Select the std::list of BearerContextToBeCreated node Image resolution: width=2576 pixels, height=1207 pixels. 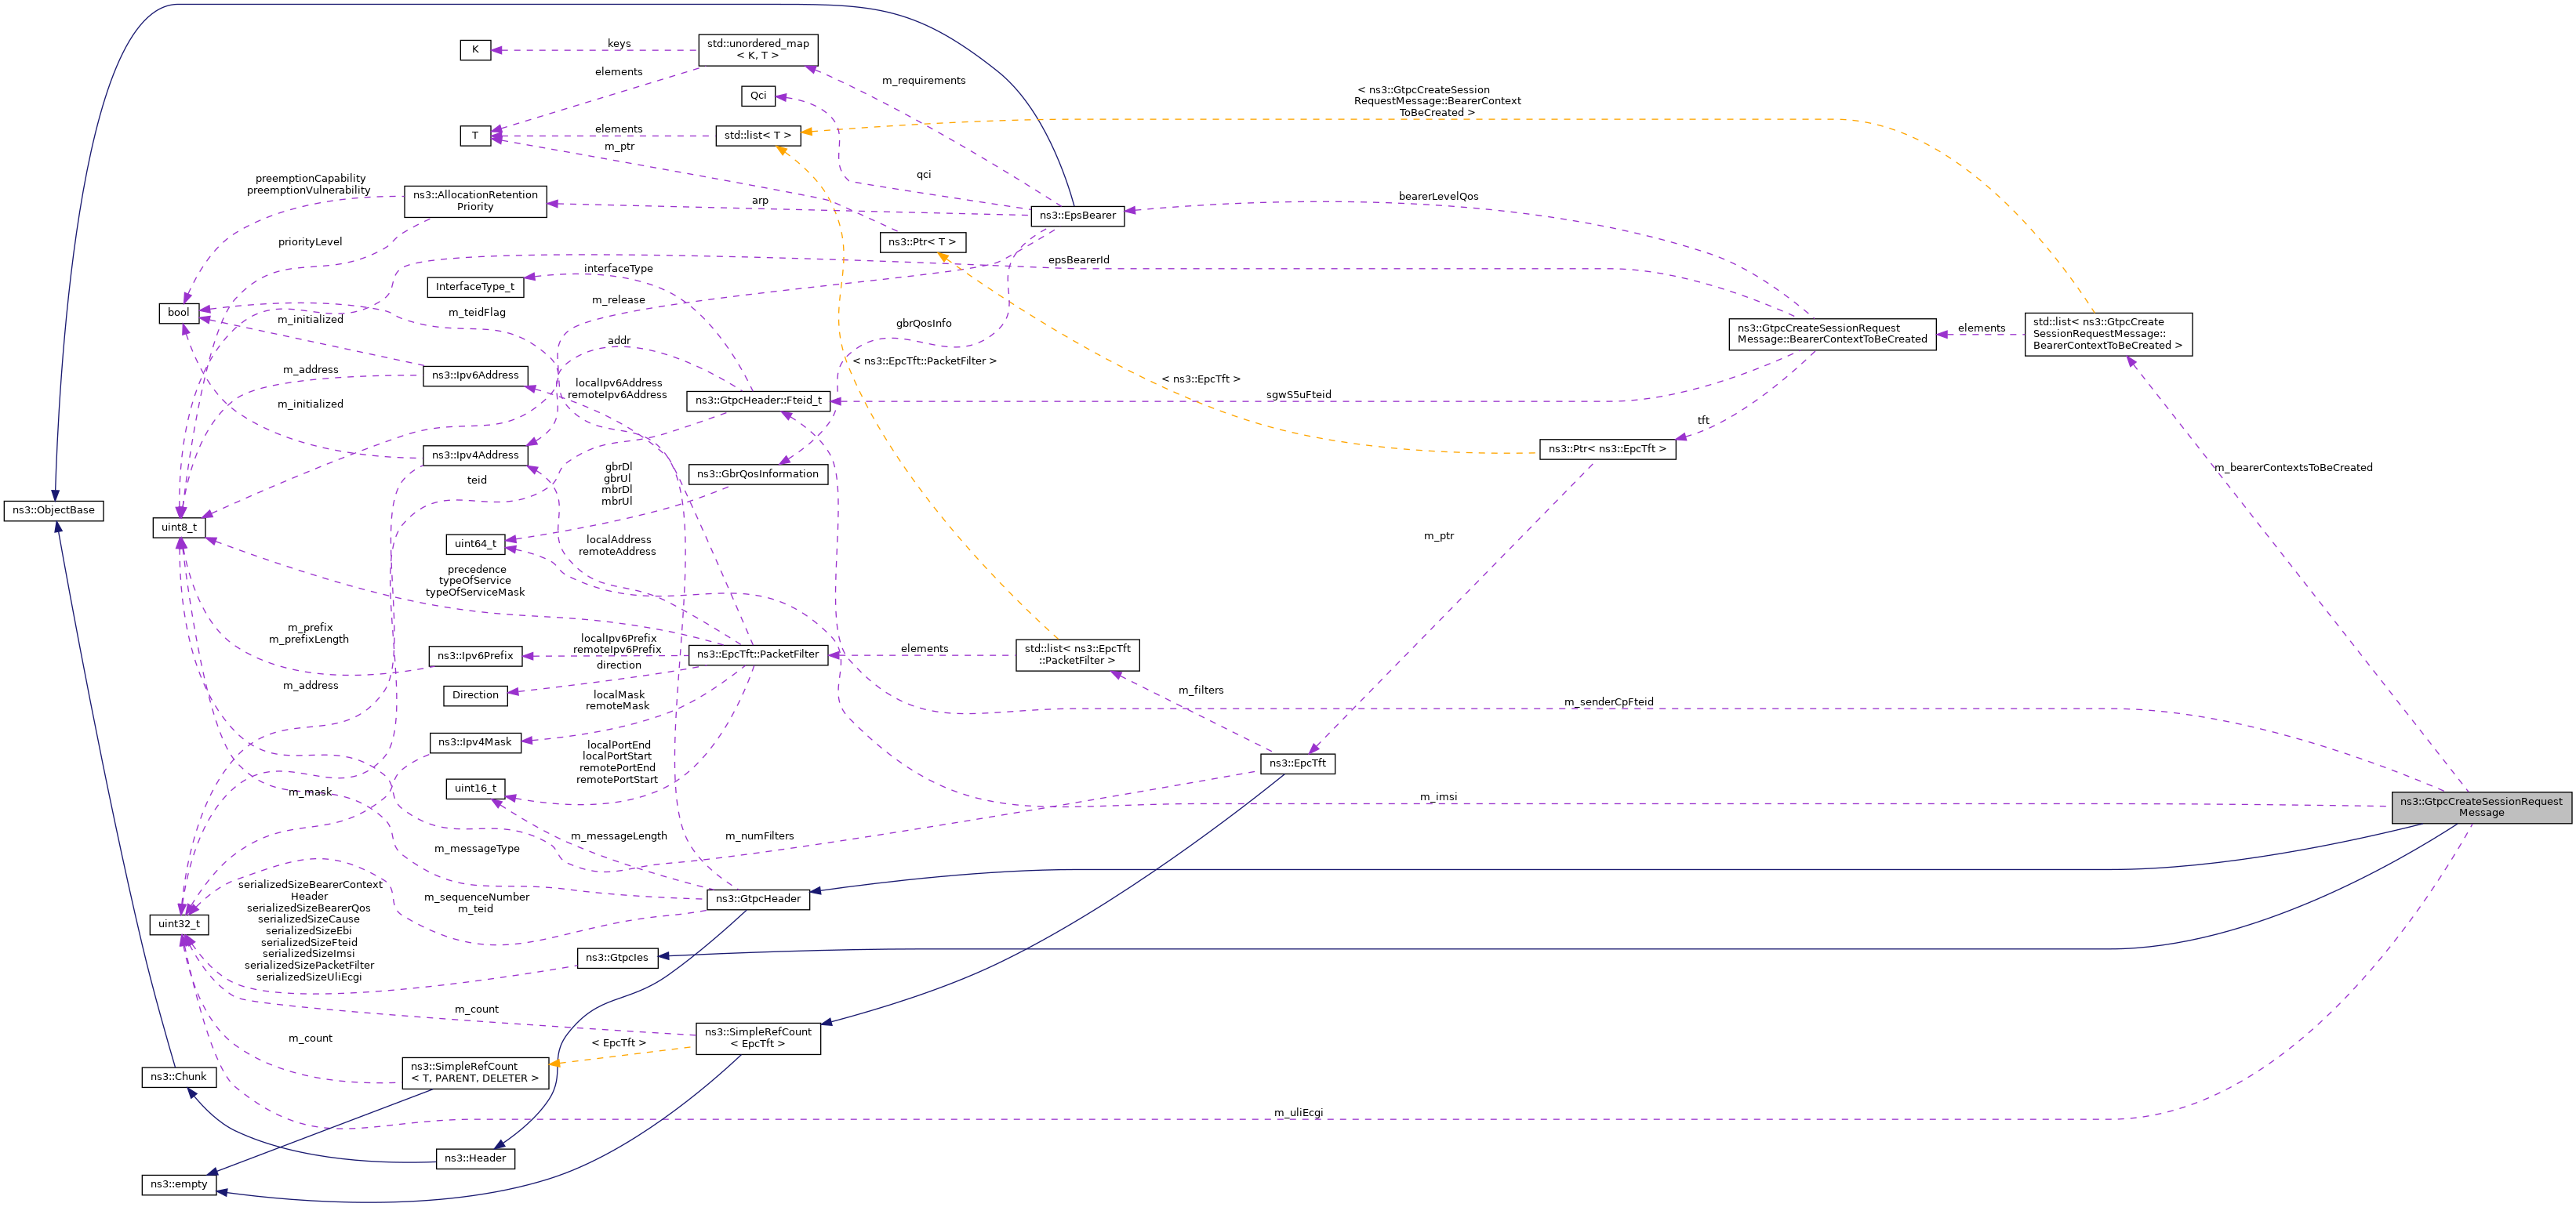(2108, 335)
